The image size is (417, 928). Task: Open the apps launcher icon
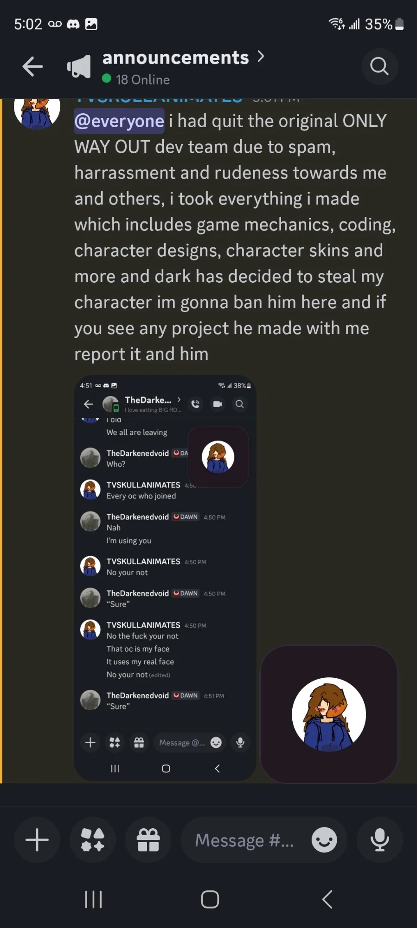93,840
